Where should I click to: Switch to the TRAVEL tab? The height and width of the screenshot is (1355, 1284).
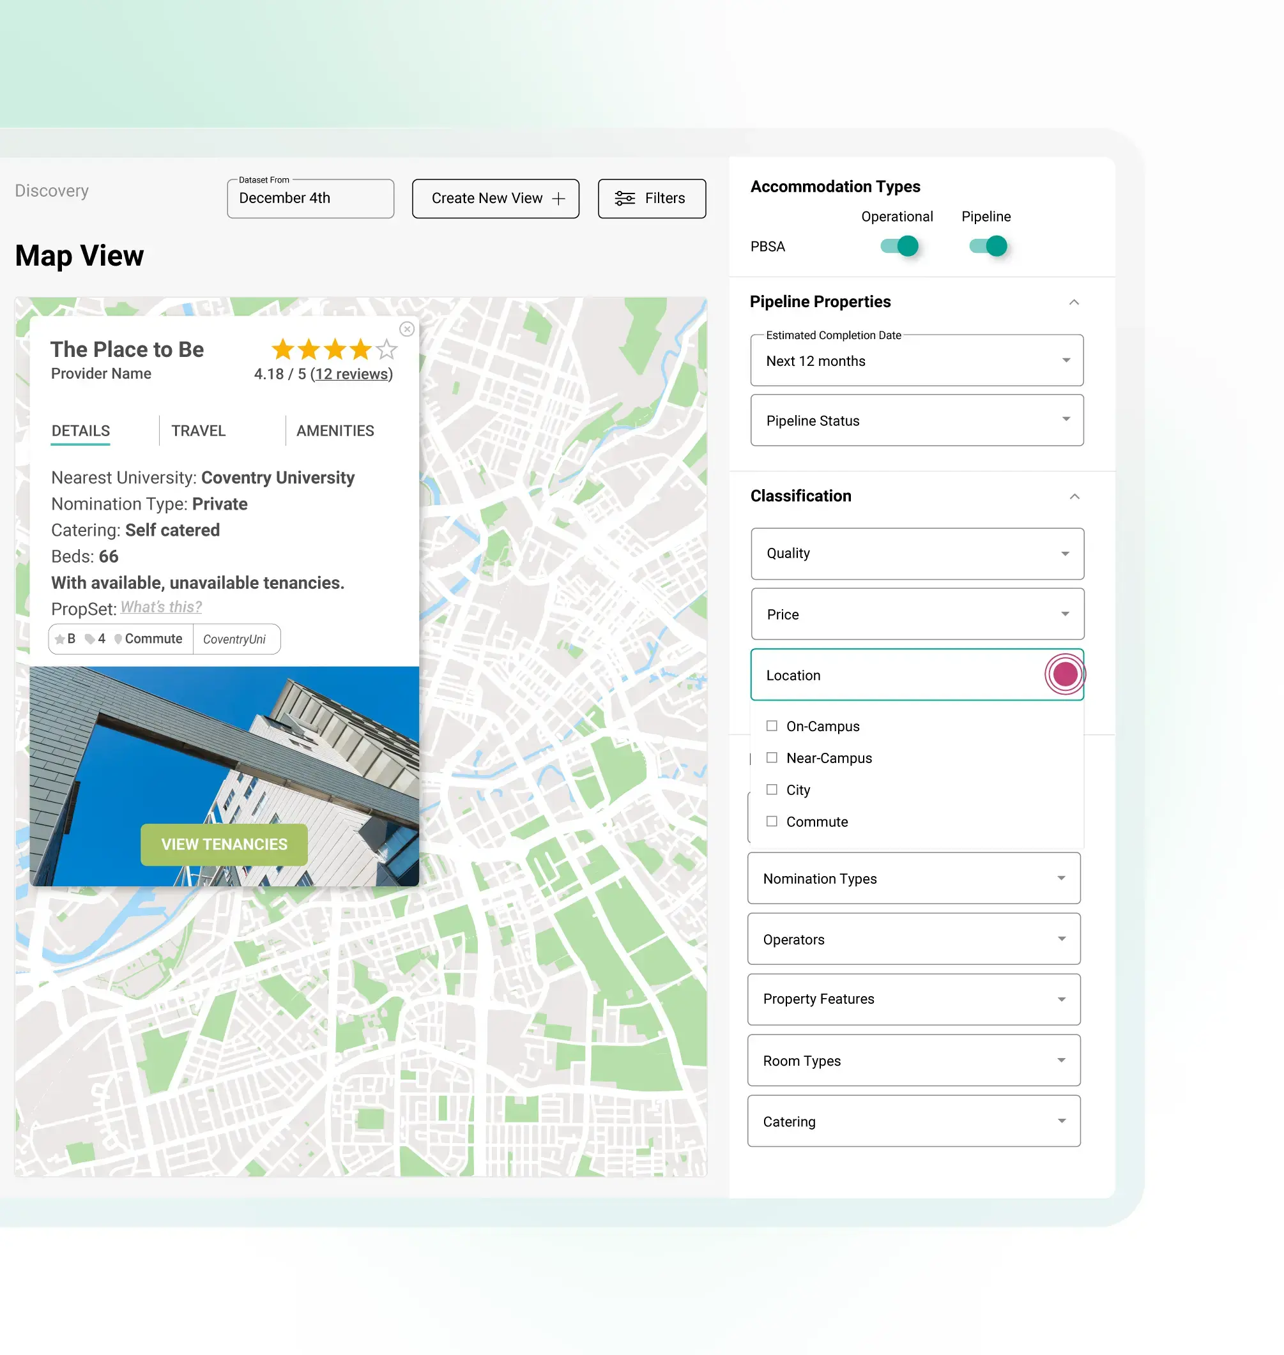coord(198,430)
